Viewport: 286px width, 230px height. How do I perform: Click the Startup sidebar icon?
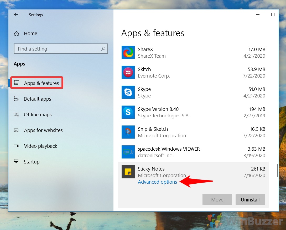(x=16, y=162)
